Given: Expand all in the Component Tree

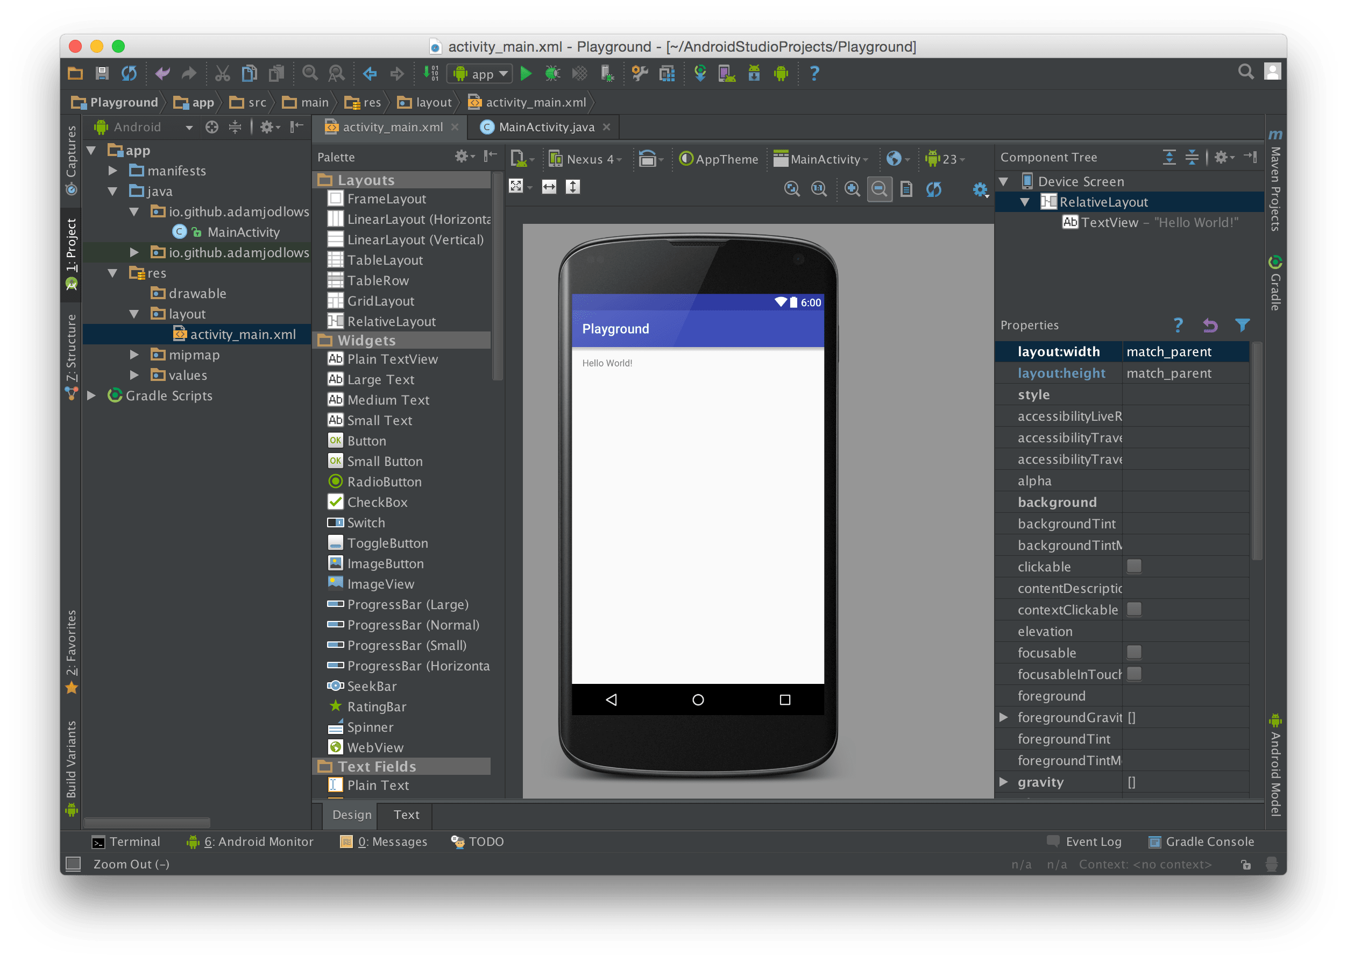Looking at the screenshot, I should tap(1169, 157).
